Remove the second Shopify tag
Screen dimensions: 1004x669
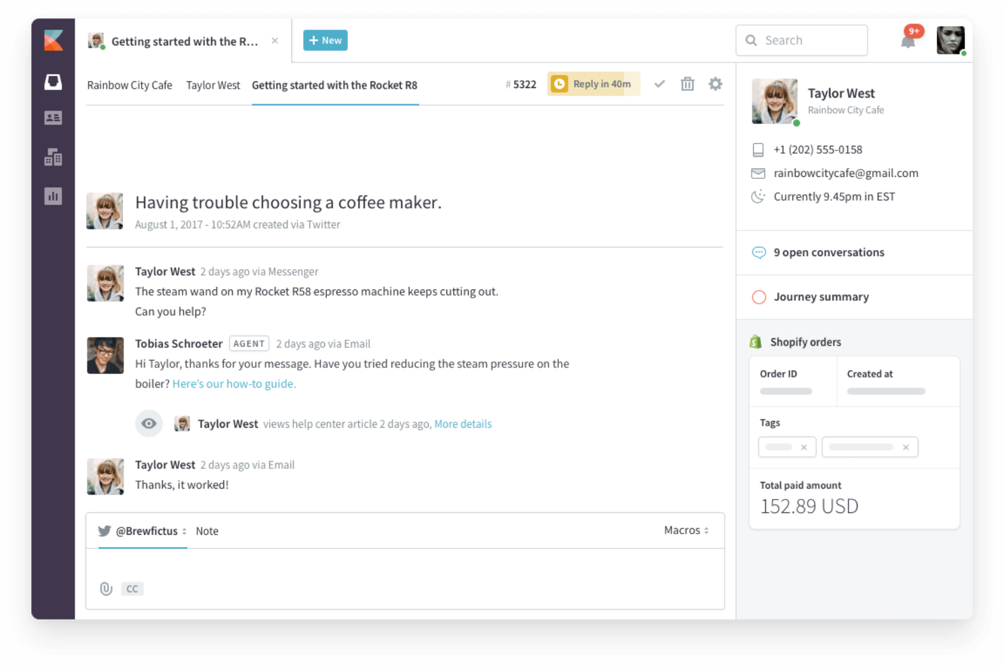pos(906,447)
